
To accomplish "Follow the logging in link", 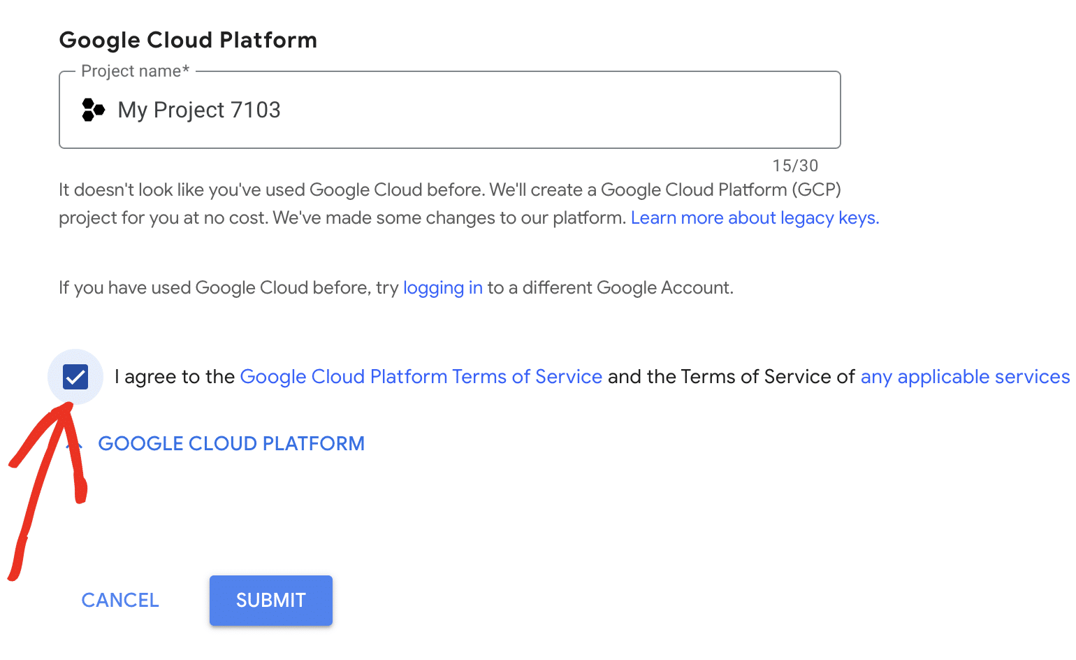I will (x=443, y=288).
